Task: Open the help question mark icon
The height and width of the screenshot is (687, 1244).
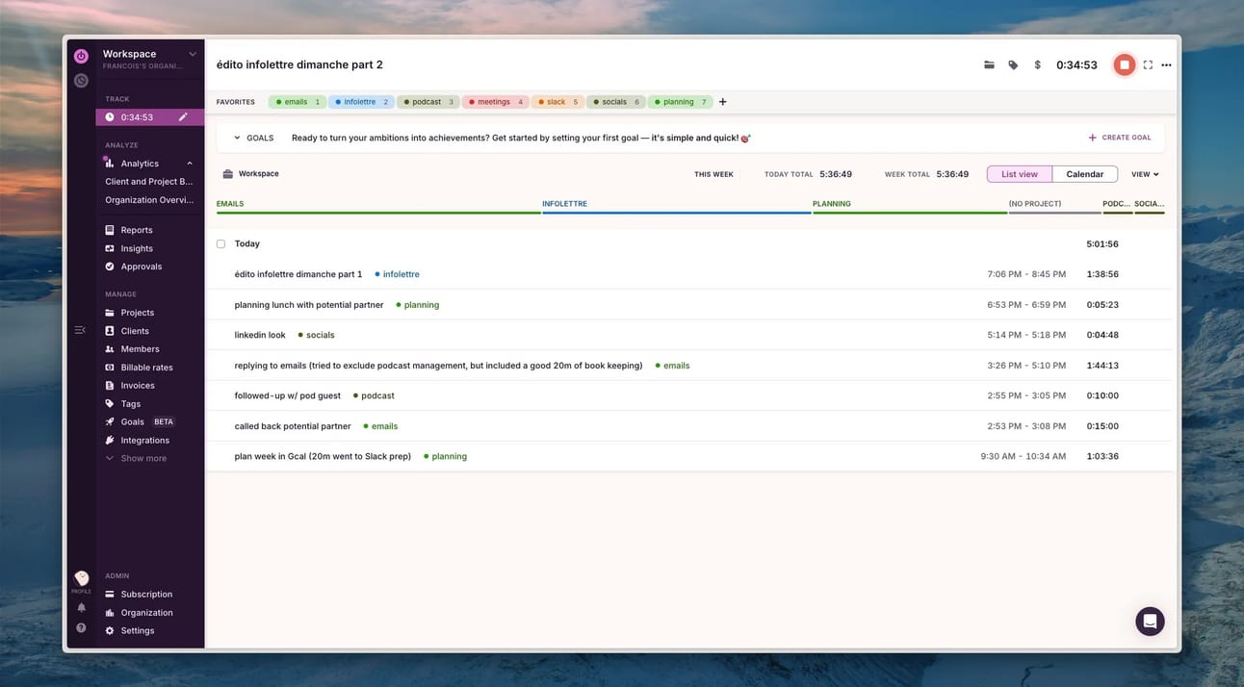Action: [x=81, y=627]
